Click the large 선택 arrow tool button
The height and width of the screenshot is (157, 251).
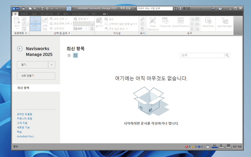pos(35,24)
